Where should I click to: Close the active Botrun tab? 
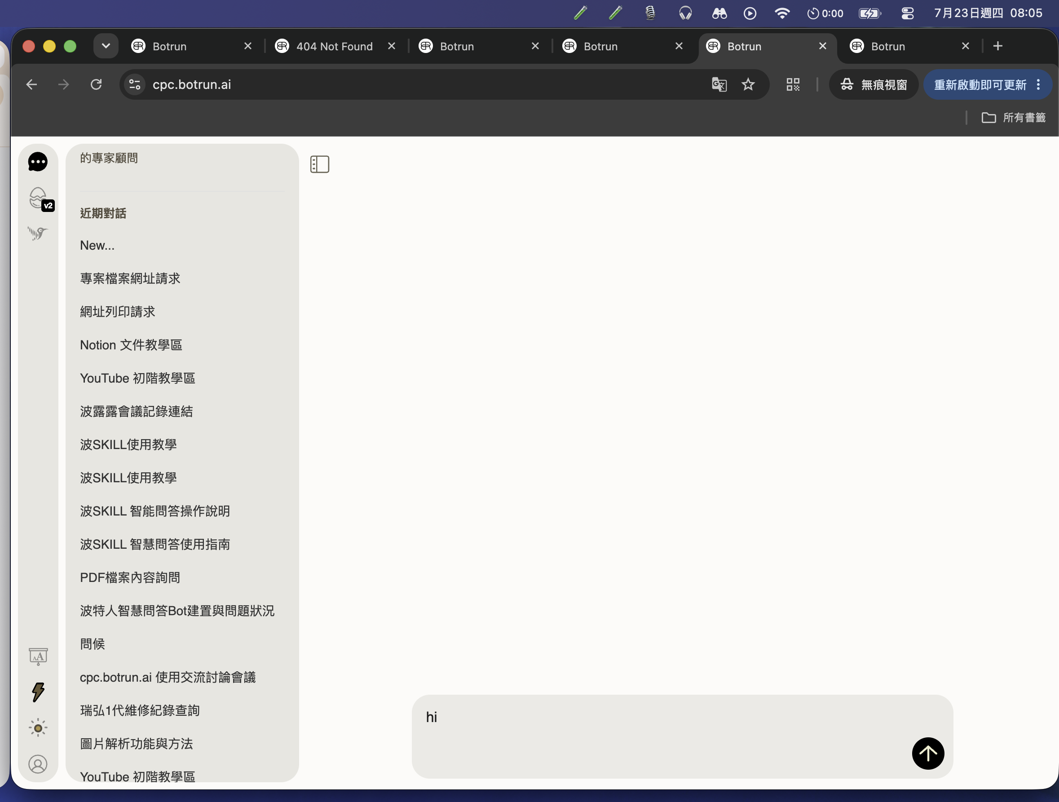(x=822, y=46)
